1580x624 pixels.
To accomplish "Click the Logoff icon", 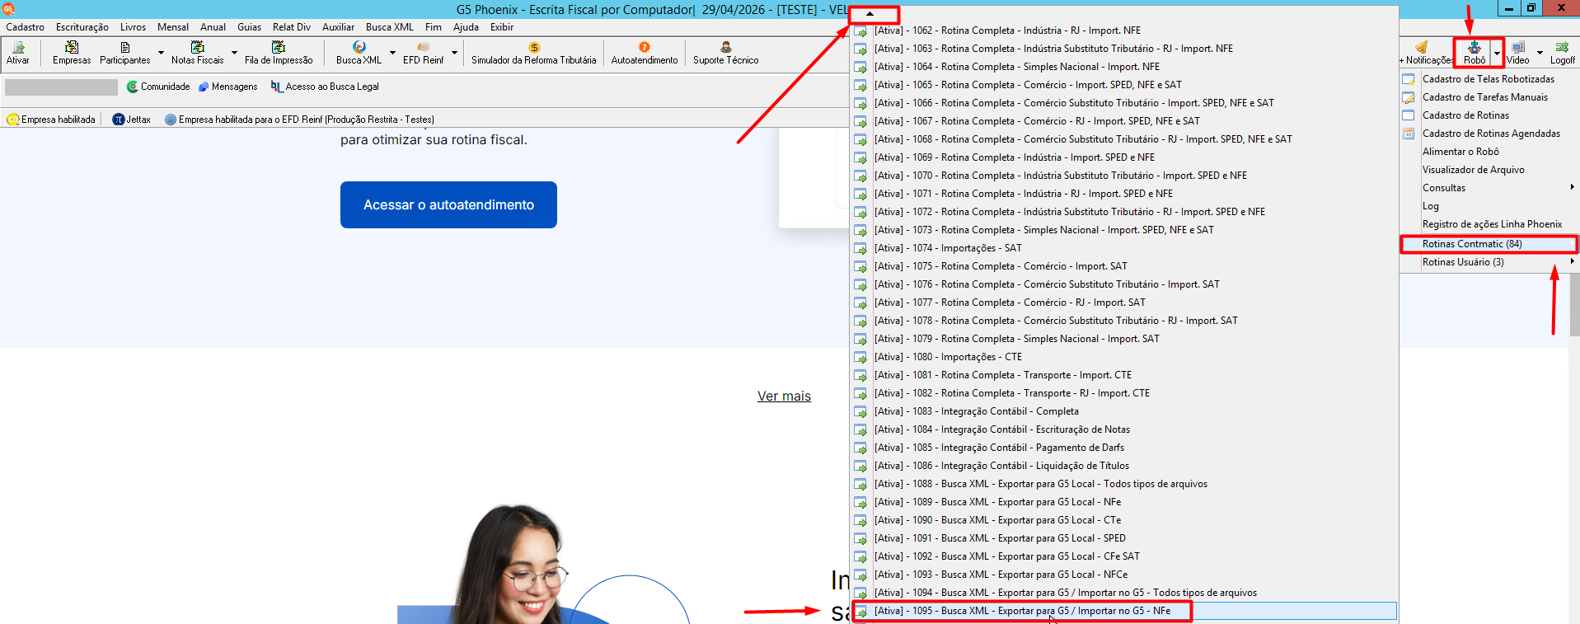I will (1562, 53).
